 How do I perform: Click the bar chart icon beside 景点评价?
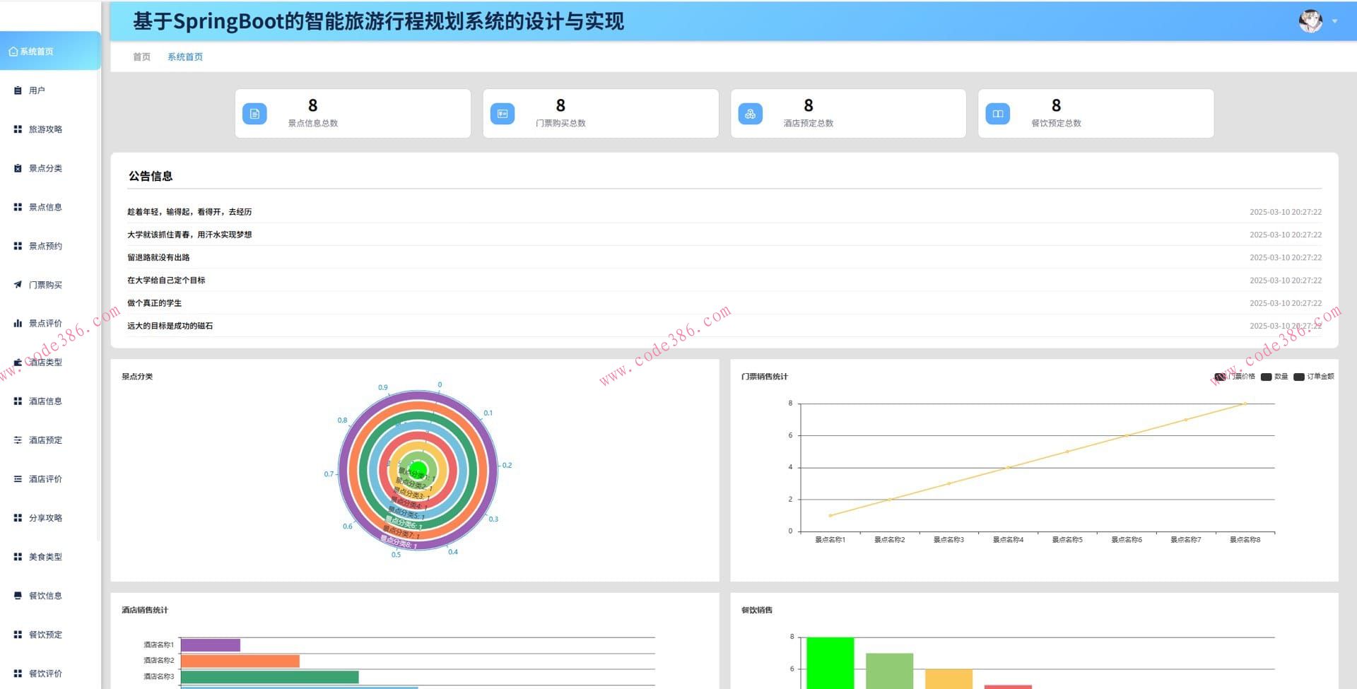[18, 324]
